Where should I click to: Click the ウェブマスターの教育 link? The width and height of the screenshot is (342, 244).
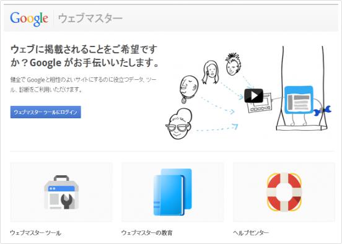[x=147, y=233]
